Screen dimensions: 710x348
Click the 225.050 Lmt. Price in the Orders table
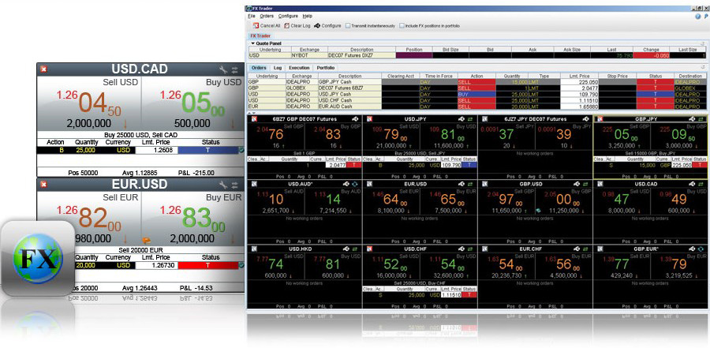tap(580, 82)
